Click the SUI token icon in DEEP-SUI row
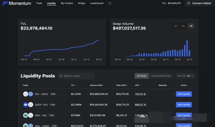 pyautogui.click(x=31, y=105)
